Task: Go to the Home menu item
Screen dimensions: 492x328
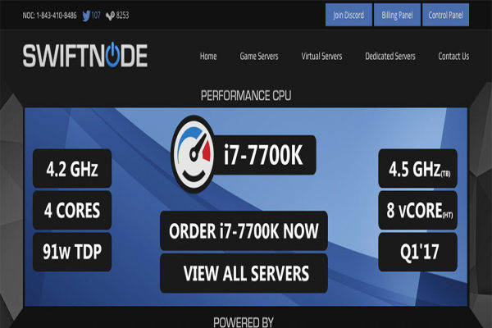Action: coord(208,57)
